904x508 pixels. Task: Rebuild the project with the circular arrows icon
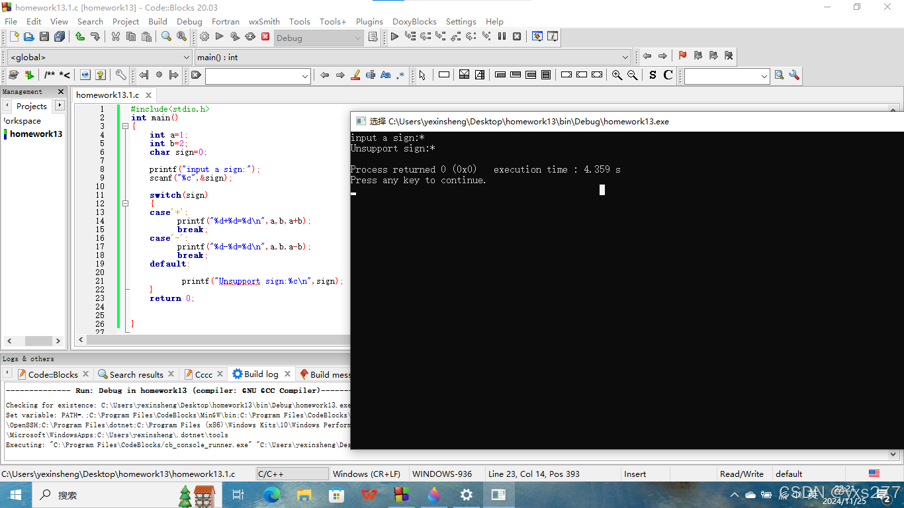[x=250, y=37]
